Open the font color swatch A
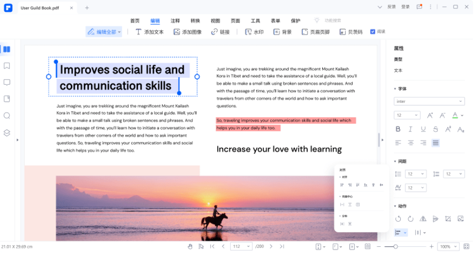 pos(455,115)
